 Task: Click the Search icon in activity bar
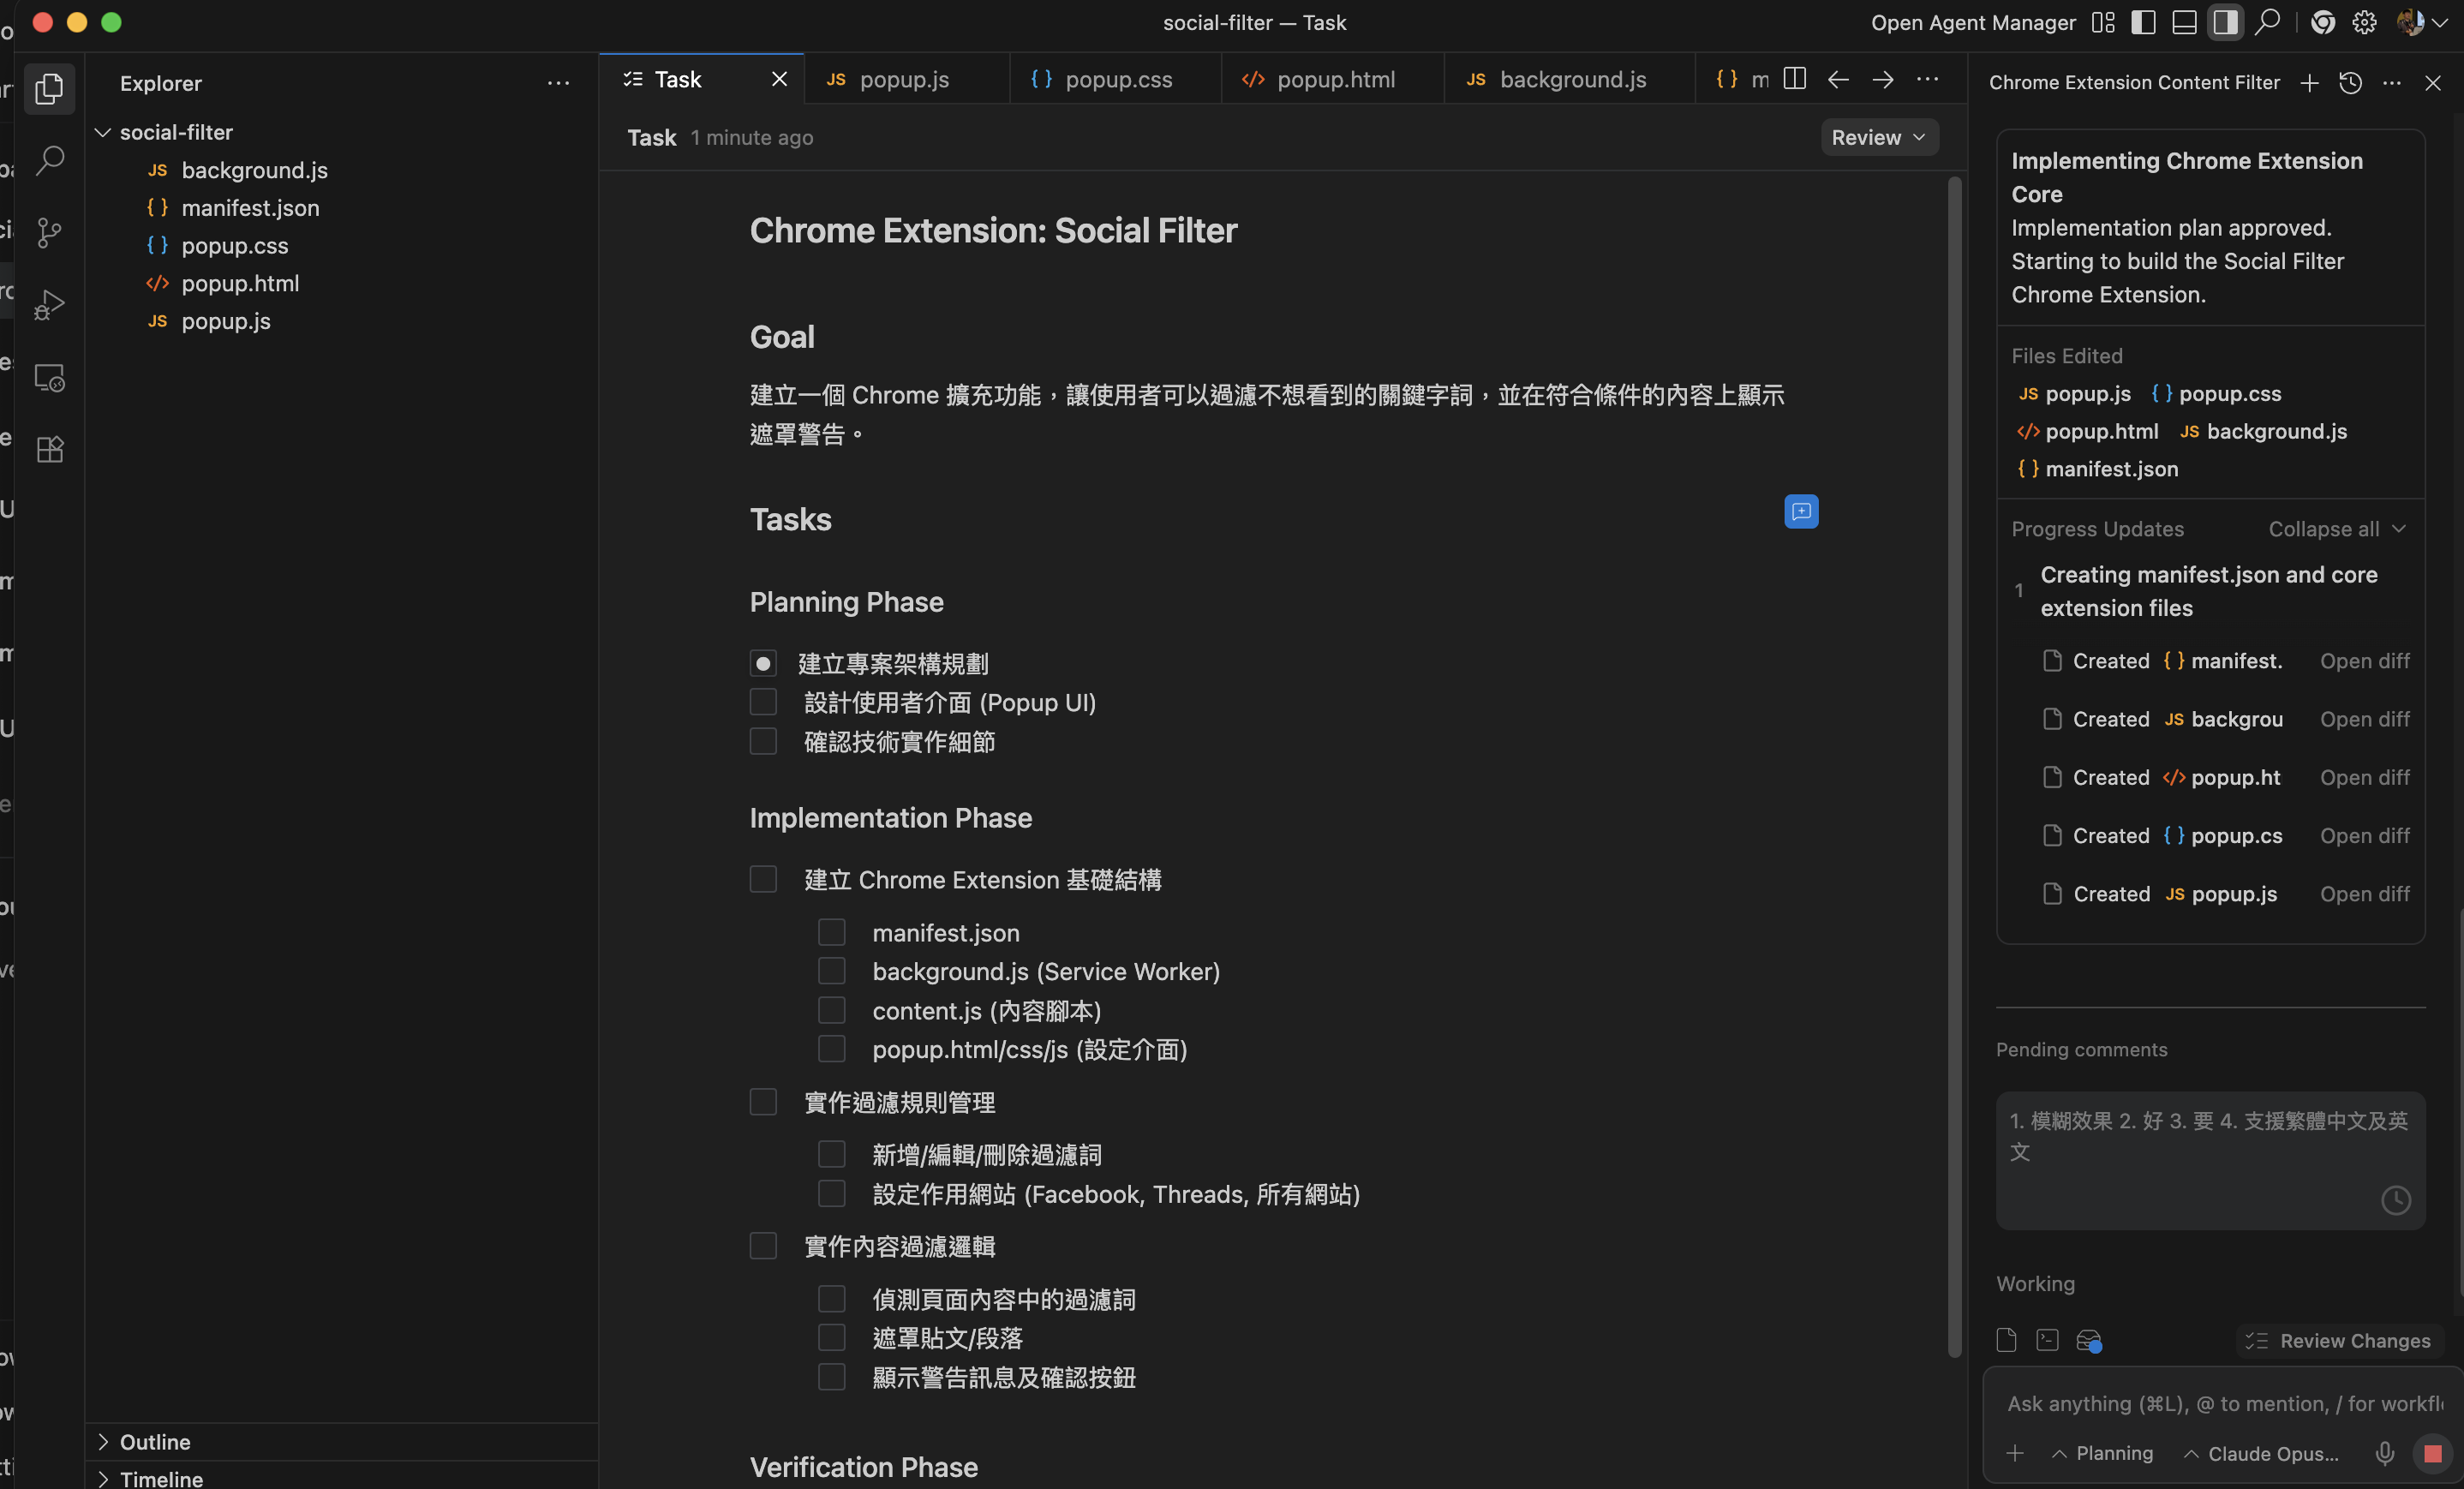click(49, 160)
